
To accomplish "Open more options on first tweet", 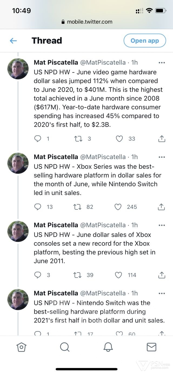I will (162, 63).
